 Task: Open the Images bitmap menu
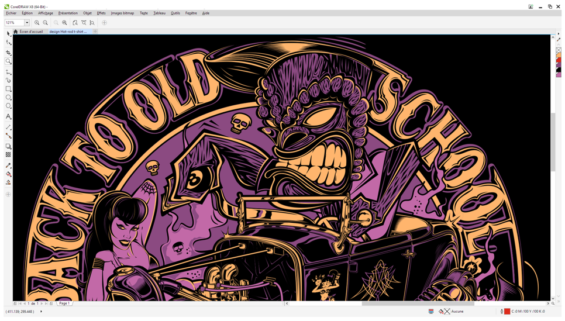click(x=122, y=13)
